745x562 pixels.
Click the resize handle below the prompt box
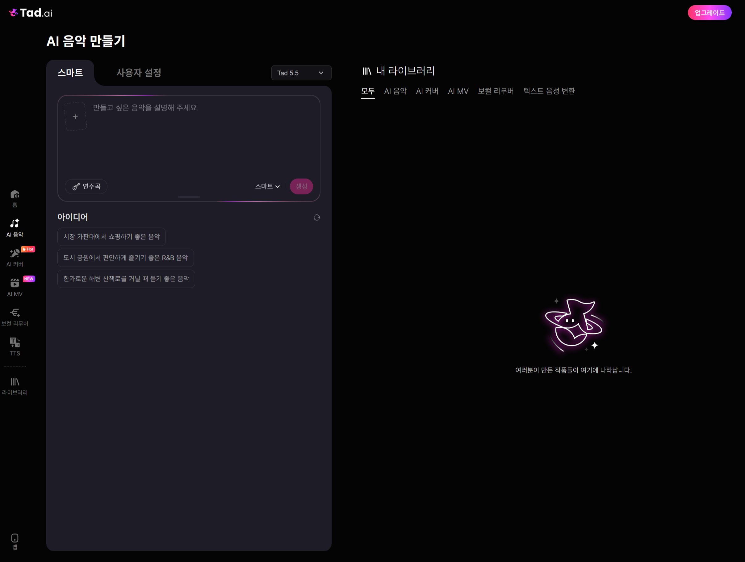click(189, 197)
